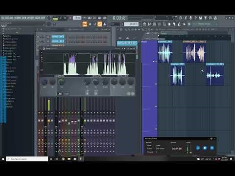Image resolution: width=235 pixels, height=176 pixels.
Task: Open the limiter plugin gear settings
Action: (x=44, y=48)
